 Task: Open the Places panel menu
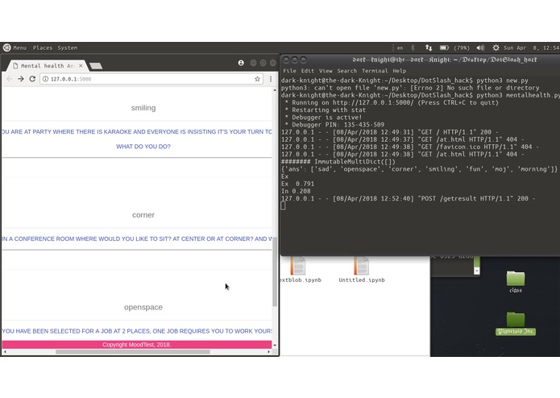[43, 48]
